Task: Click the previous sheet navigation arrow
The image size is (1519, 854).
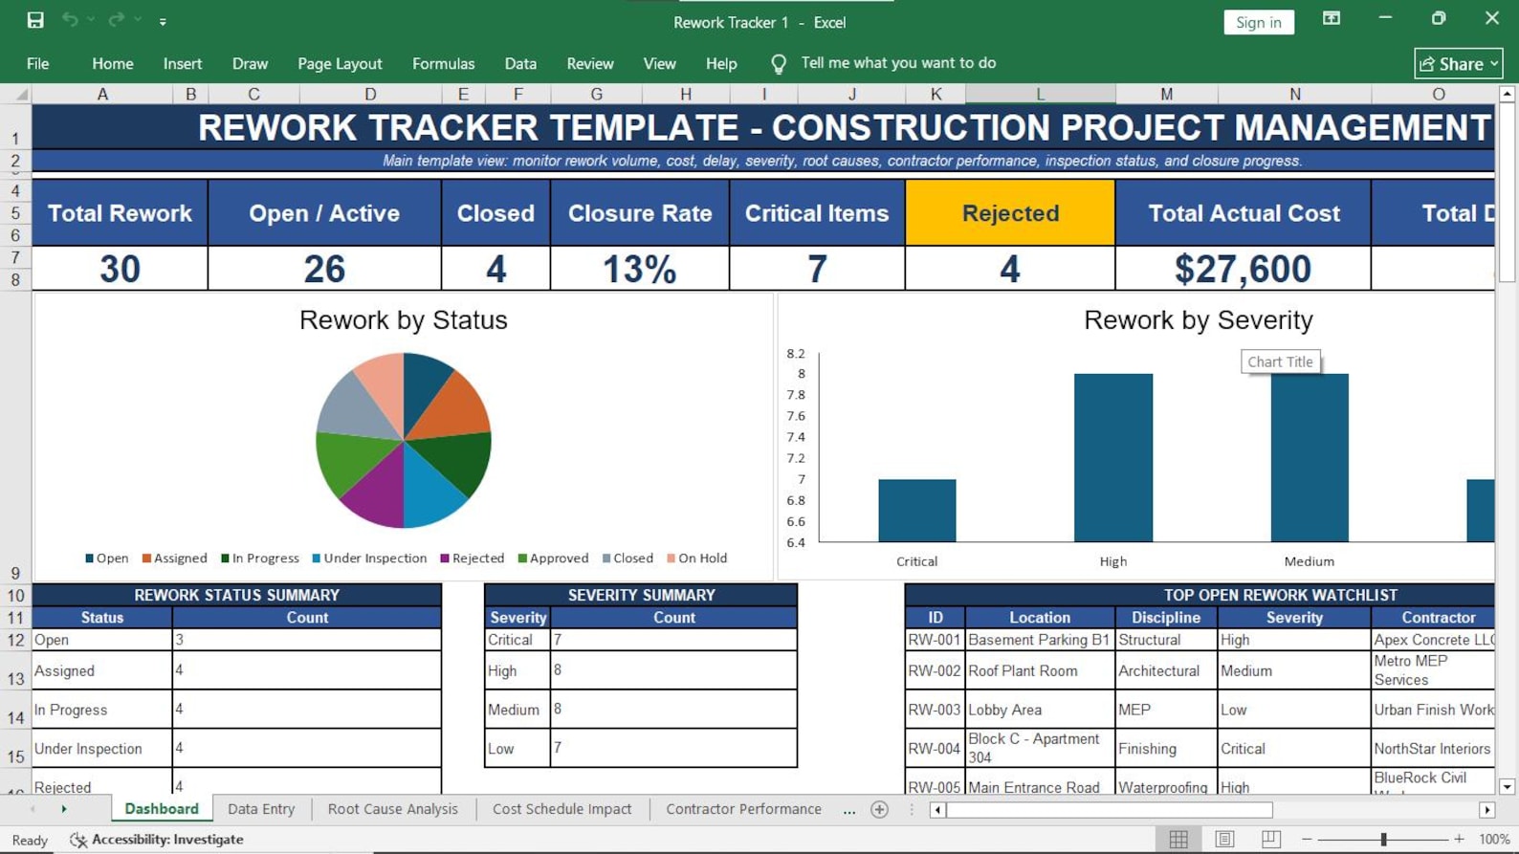Action: tap(33, 809)
